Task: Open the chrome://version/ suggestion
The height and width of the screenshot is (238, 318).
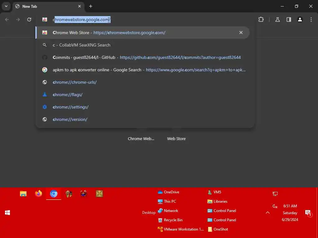Action: click(142, 119)
